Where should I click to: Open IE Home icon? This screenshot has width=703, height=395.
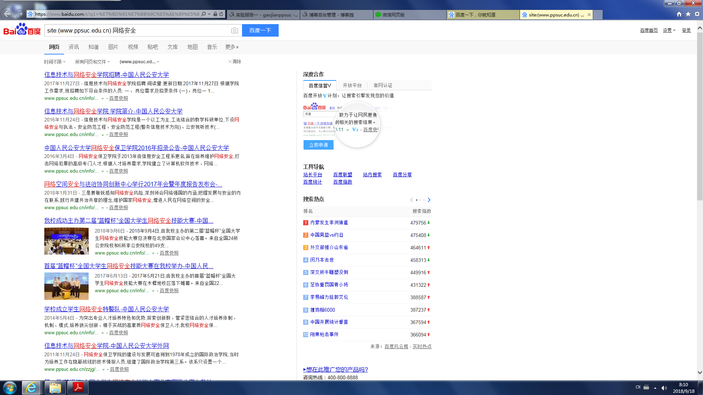[x=679, y=14]
